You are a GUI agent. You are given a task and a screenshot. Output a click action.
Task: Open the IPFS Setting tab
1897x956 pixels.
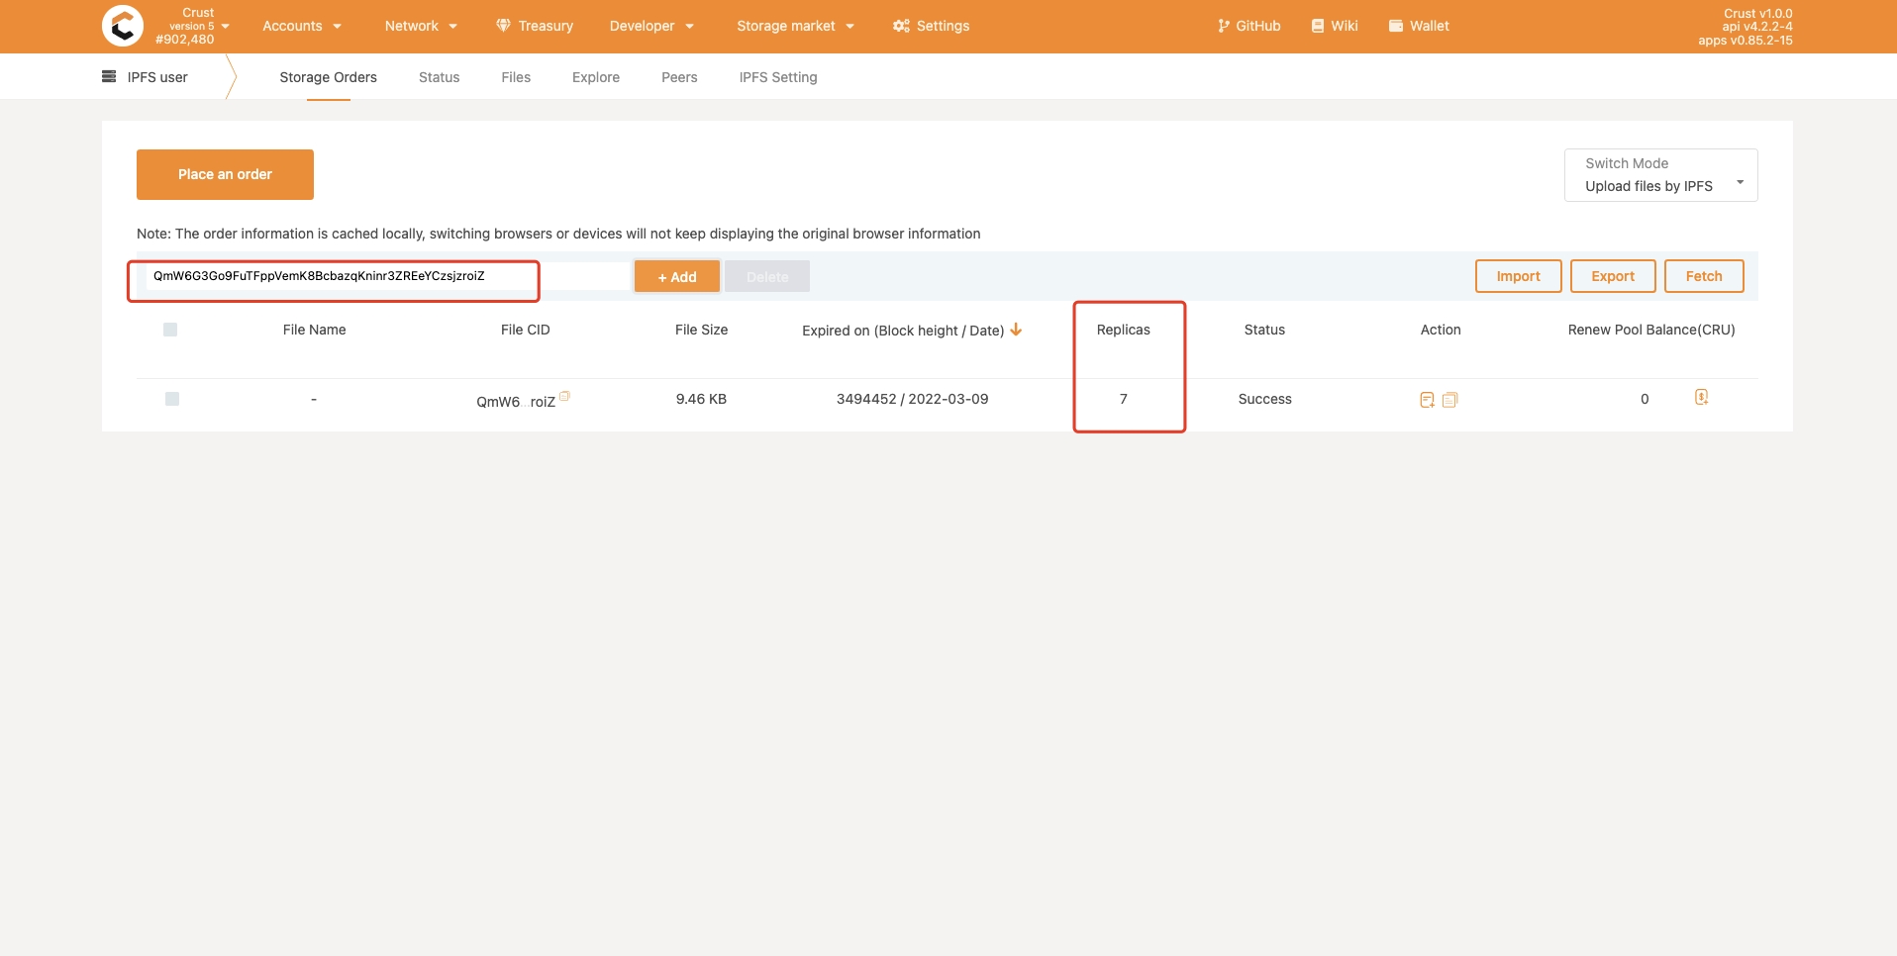tap(777, 77)
